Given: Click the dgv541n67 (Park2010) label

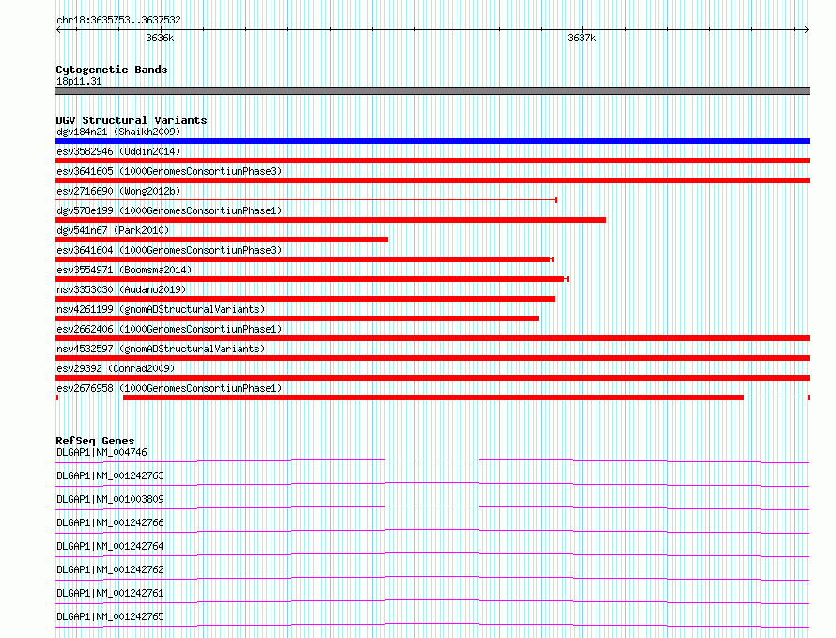Looking at the screenshot, I should pos(113,230).
